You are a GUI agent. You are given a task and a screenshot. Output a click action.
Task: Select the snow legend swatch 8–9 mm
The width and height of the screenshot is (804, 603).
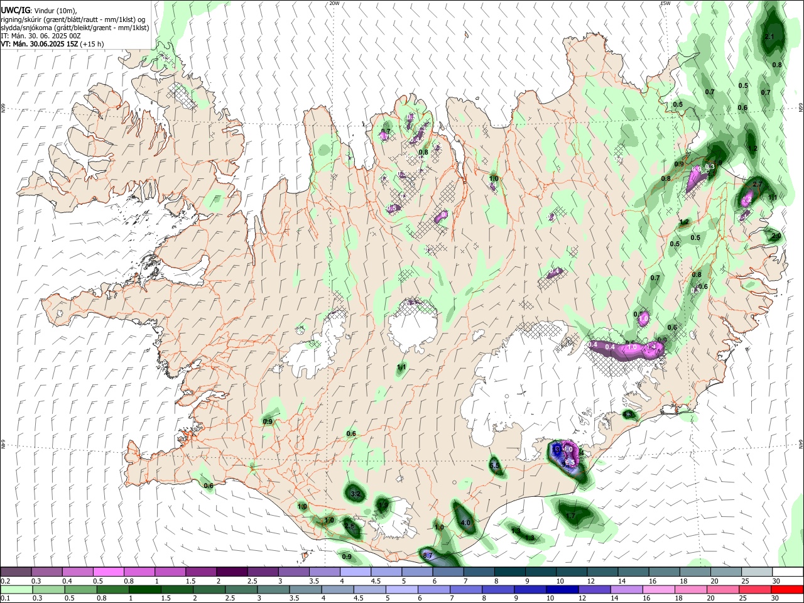point(509,572)
